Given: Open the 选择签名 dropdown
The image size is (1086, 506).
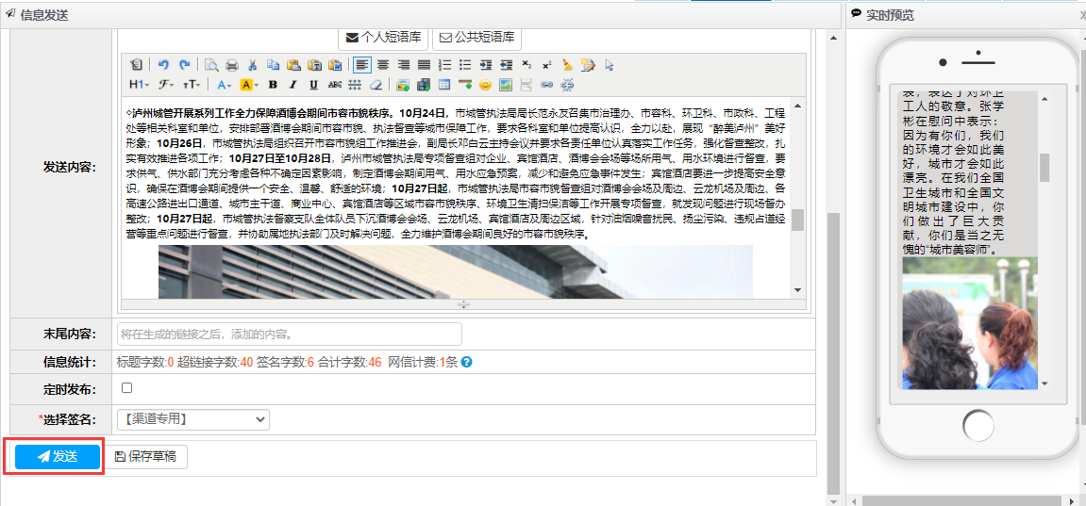Looking at the screenshot, I should pyautogui.click(x=192, y=419).
